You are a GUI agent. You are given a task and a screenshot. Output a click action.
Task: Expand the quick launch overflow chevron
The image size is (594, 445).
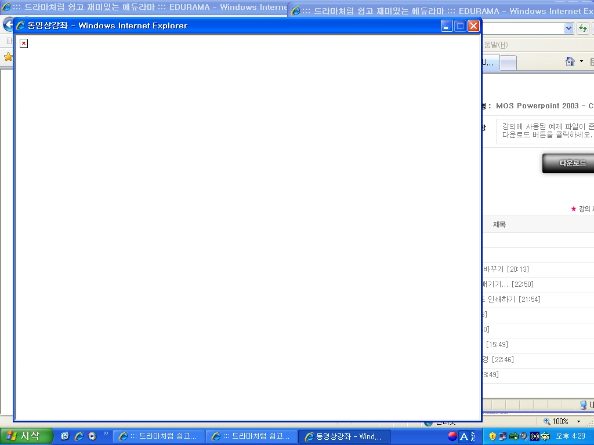pos(106,433)
